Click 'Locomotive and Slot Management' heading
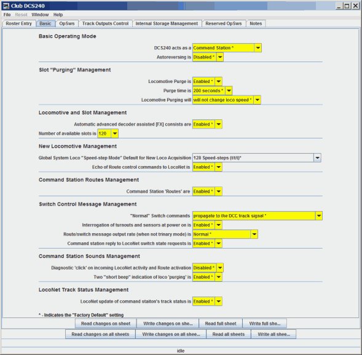 coord(82,113)
